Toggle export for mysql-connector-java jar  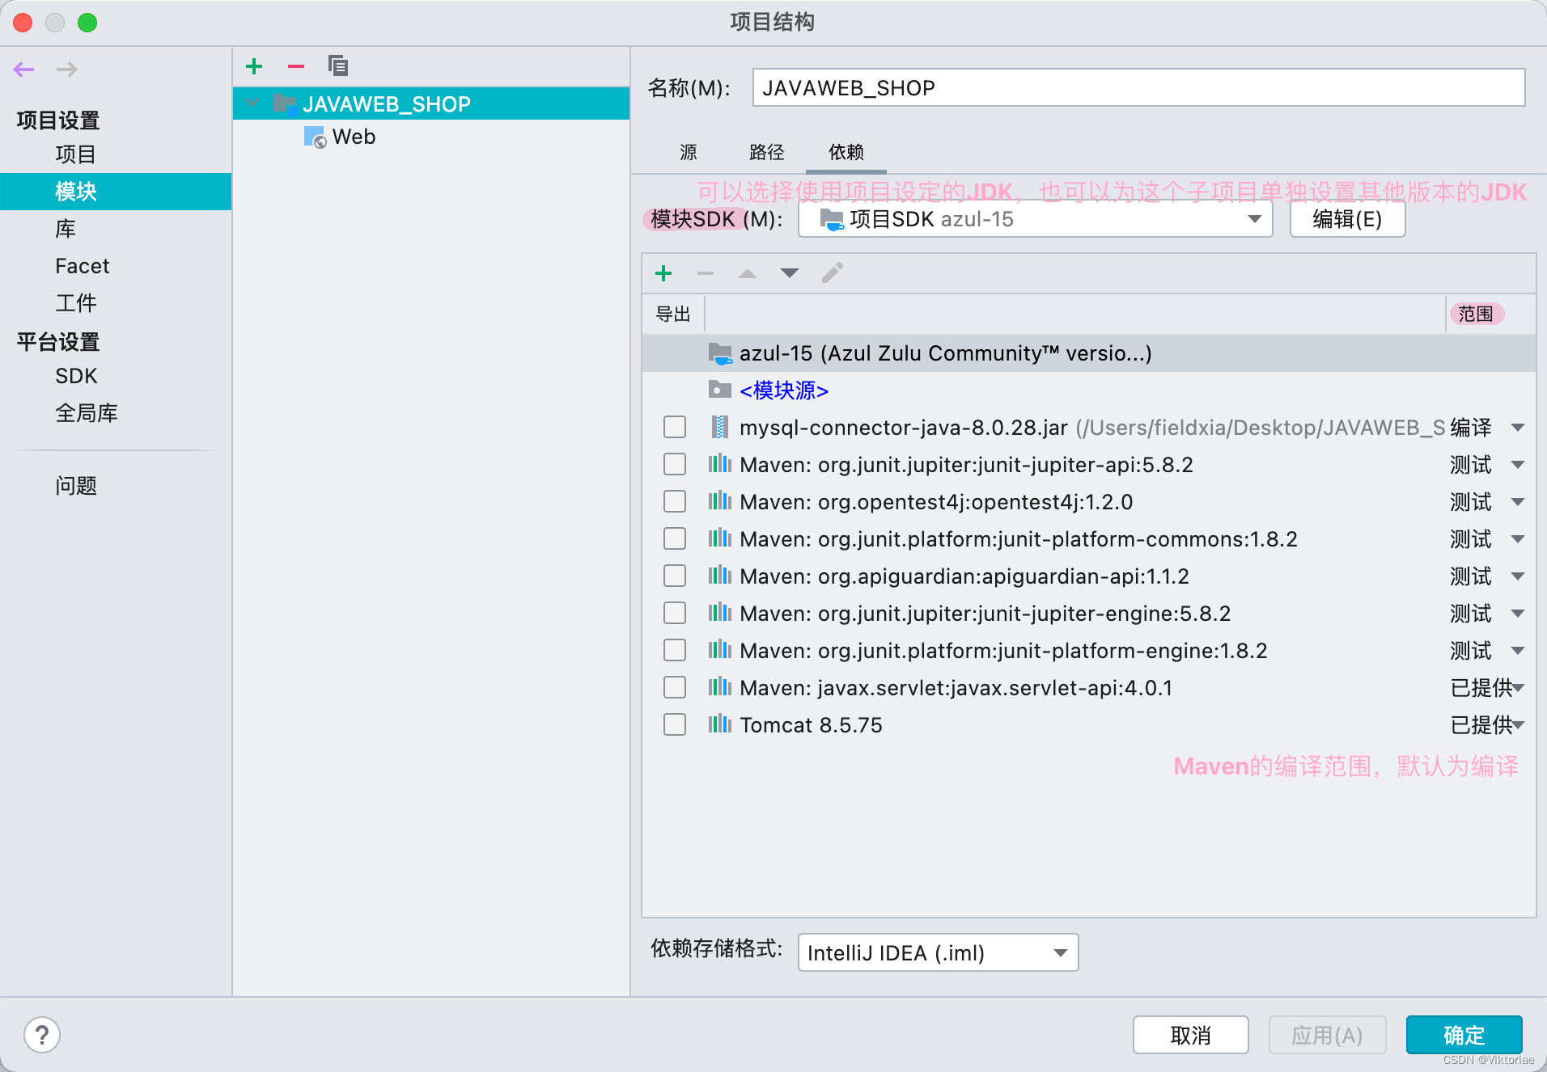675,427
